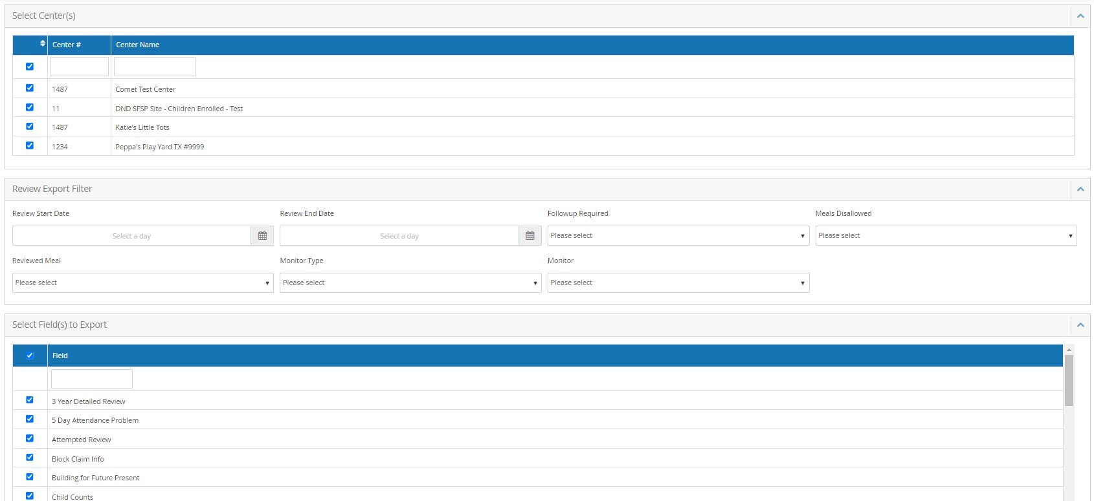Click the sort arrows beside Center #
The height and width of the screenshot is (501, 1094).
(43, 44)
